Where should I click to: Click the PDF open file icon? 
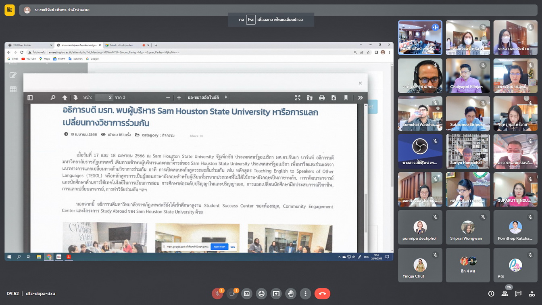pos(310,98)
